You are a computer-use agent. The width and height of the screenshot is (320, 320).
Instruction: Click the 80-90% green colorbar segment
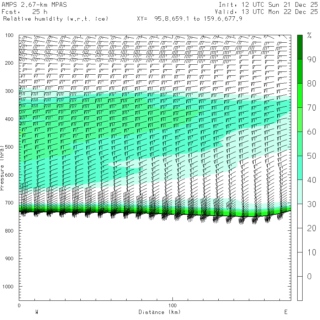point(300,71)
